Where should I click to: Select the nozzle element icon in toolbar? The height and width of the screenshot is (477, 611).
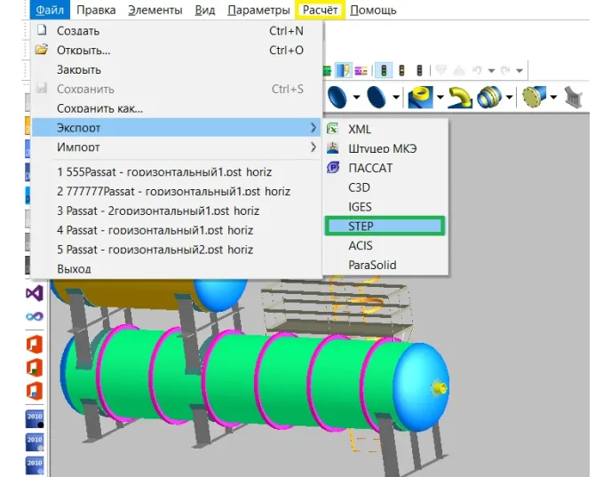click(421, 96)
